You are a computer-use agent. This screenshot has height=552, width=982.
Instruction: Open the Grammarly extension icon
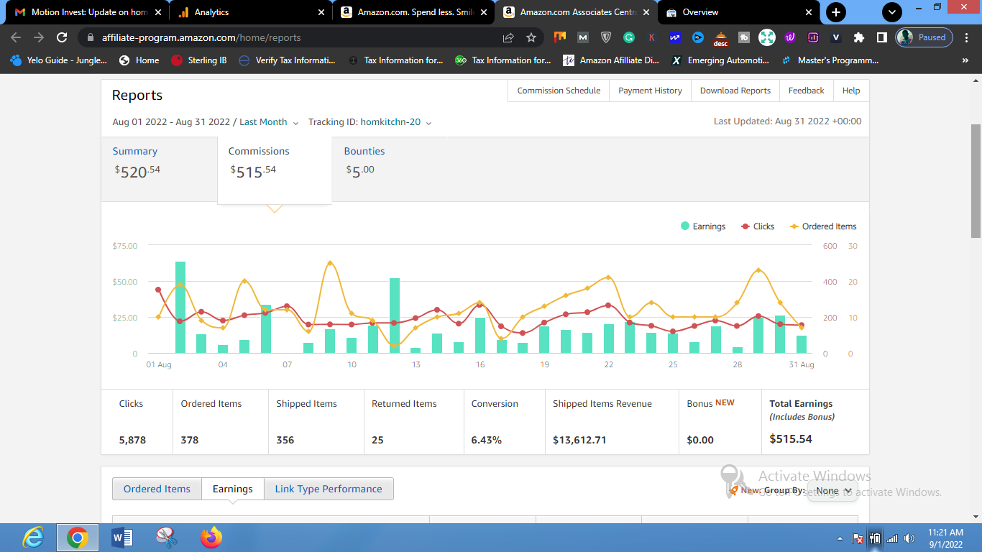629,37
